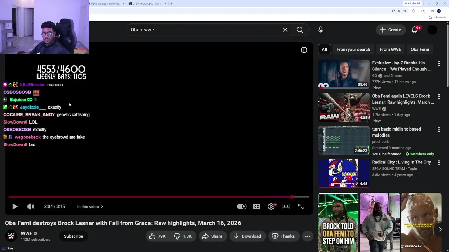Start voice search with the microphone icon
The image size is (449, 252).
click(x=321, y=30)
